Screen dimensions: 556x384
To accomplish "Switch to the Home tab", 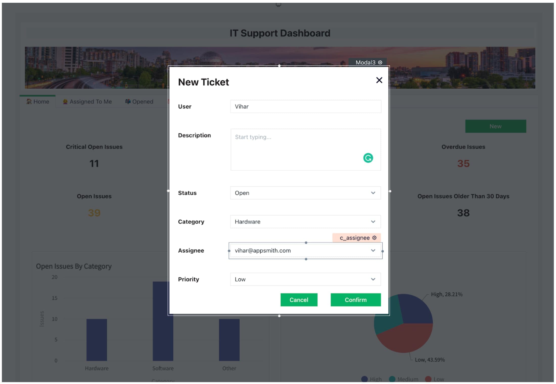I will pos(38,101).
